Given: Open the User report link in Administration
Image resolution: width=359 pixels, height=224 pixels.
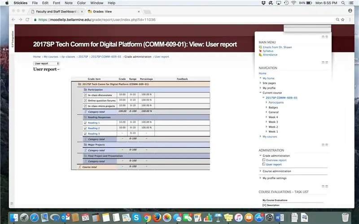Looking at the screenshot, I should click(274, 164).
